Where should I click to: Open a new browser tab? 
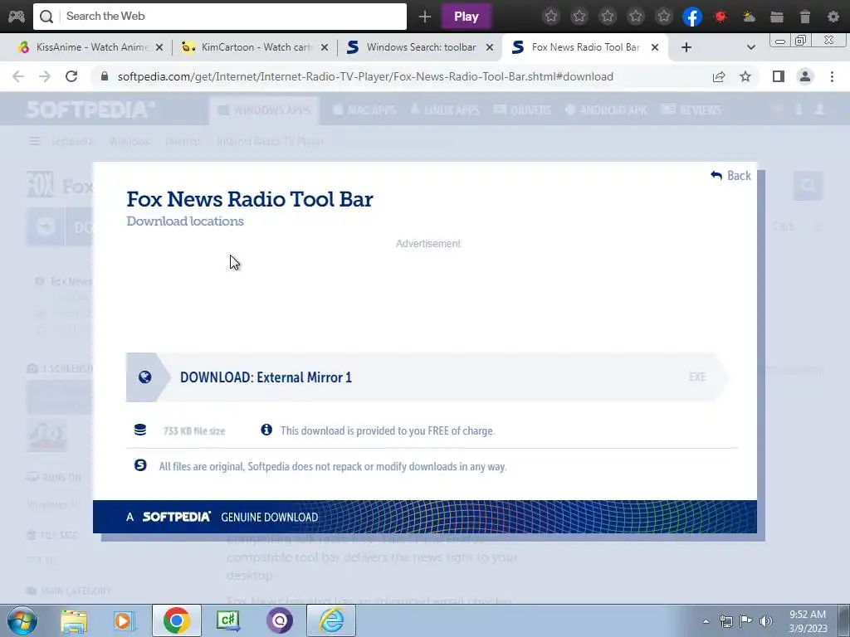click(686, 47)
